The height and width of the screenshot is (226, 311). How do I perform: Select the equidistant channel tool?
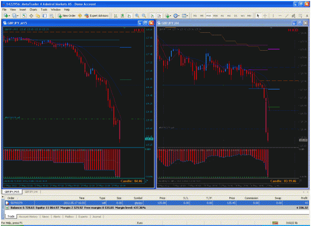pyautogui.click(x=294, y=15)
